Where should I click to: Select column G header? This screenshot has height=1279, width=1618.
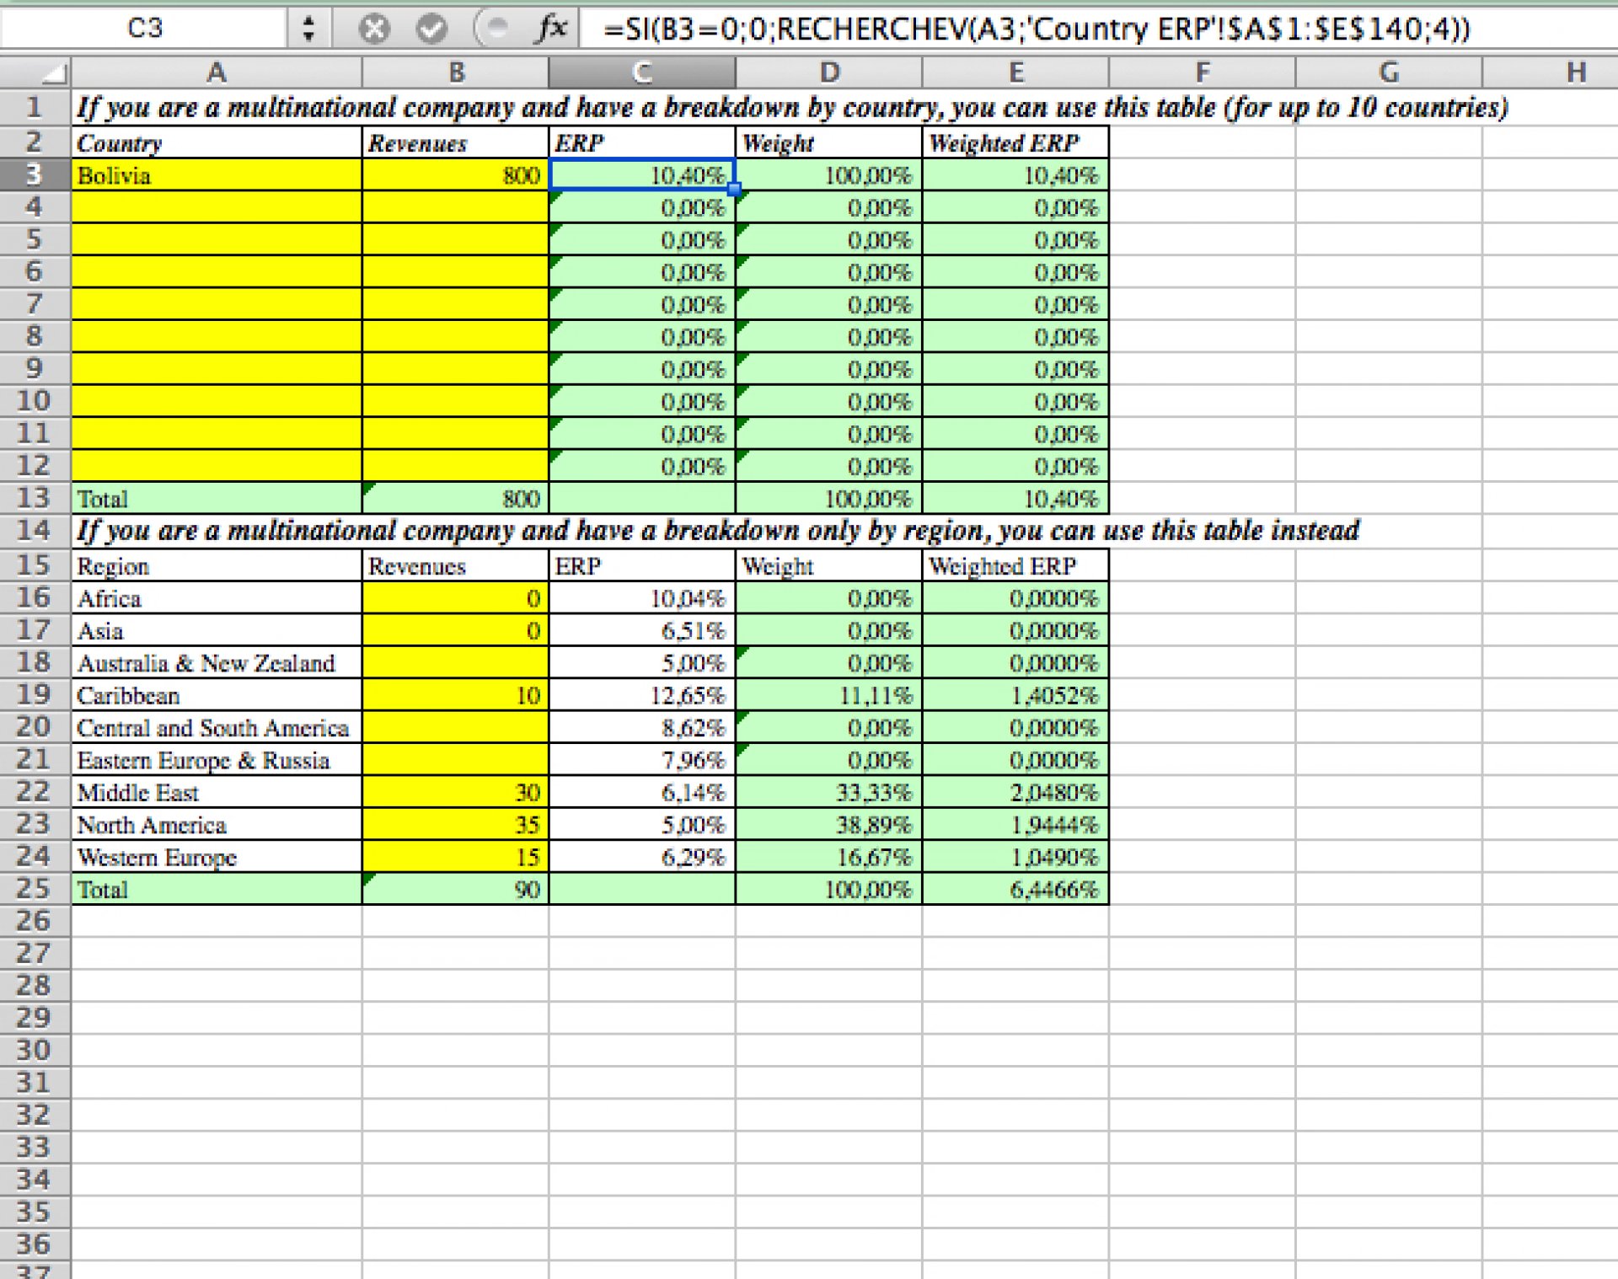pos(1389,72)
